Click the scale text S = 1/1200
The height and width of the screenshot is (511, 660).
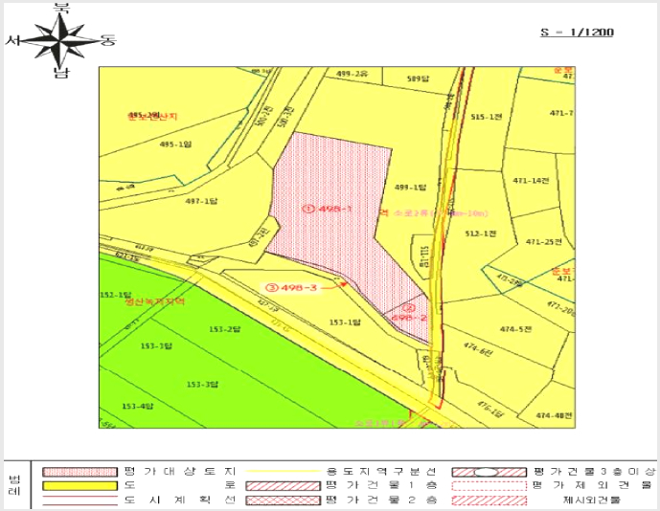click(x=577, y=33)
